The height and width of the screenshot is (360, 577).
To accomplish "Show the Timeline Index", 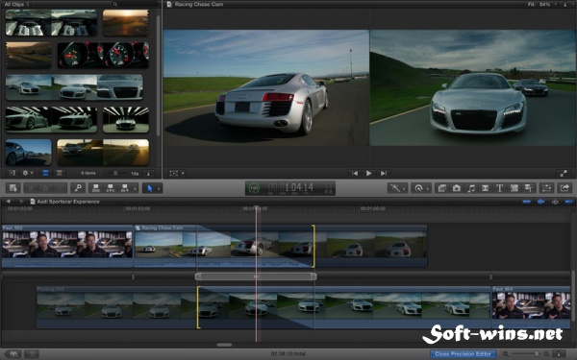I will pyautogui.click(x=32, y=354).
